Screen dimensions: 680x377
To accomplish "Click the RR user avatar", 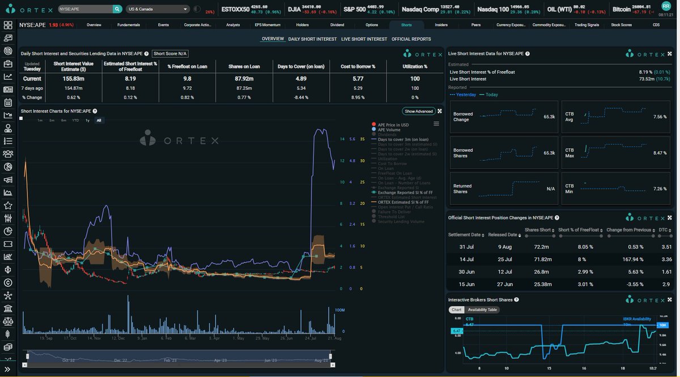I will click(x=666, y=6).
